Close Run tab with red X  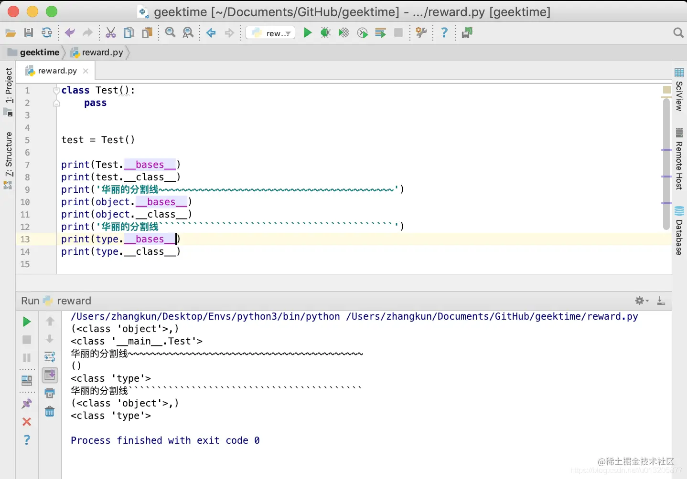click(27, 422)
